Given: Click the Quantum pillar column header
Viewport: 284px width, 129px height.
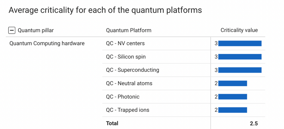Looking at the screenshot, I should [x=36, y=30].
